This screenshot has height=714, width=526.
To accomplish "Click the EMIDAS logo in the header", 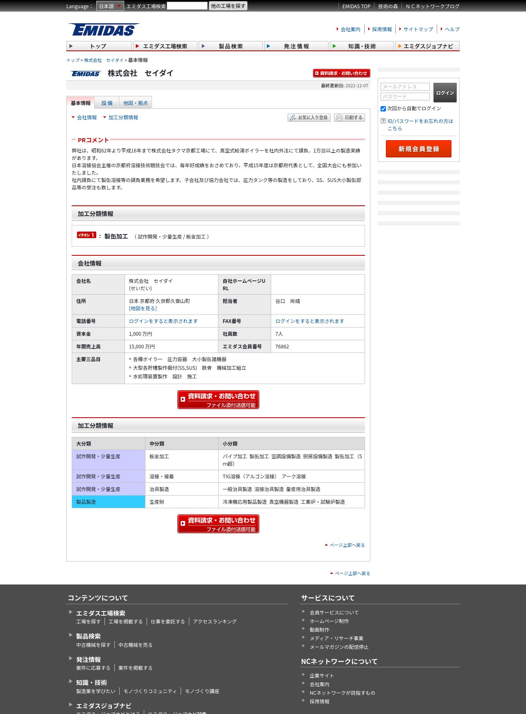I will (103, 30).
